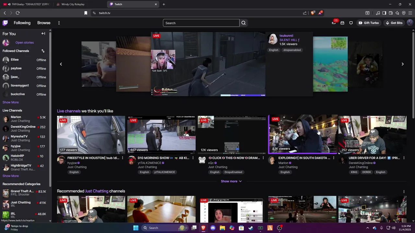Click the search magnifier button
This screenshot has width=415, height=233.
[x=243, y=23]
